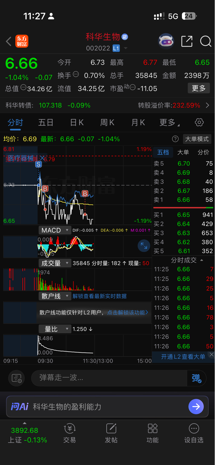Tap the 企 enterprise badge icon

coord(125,37)
